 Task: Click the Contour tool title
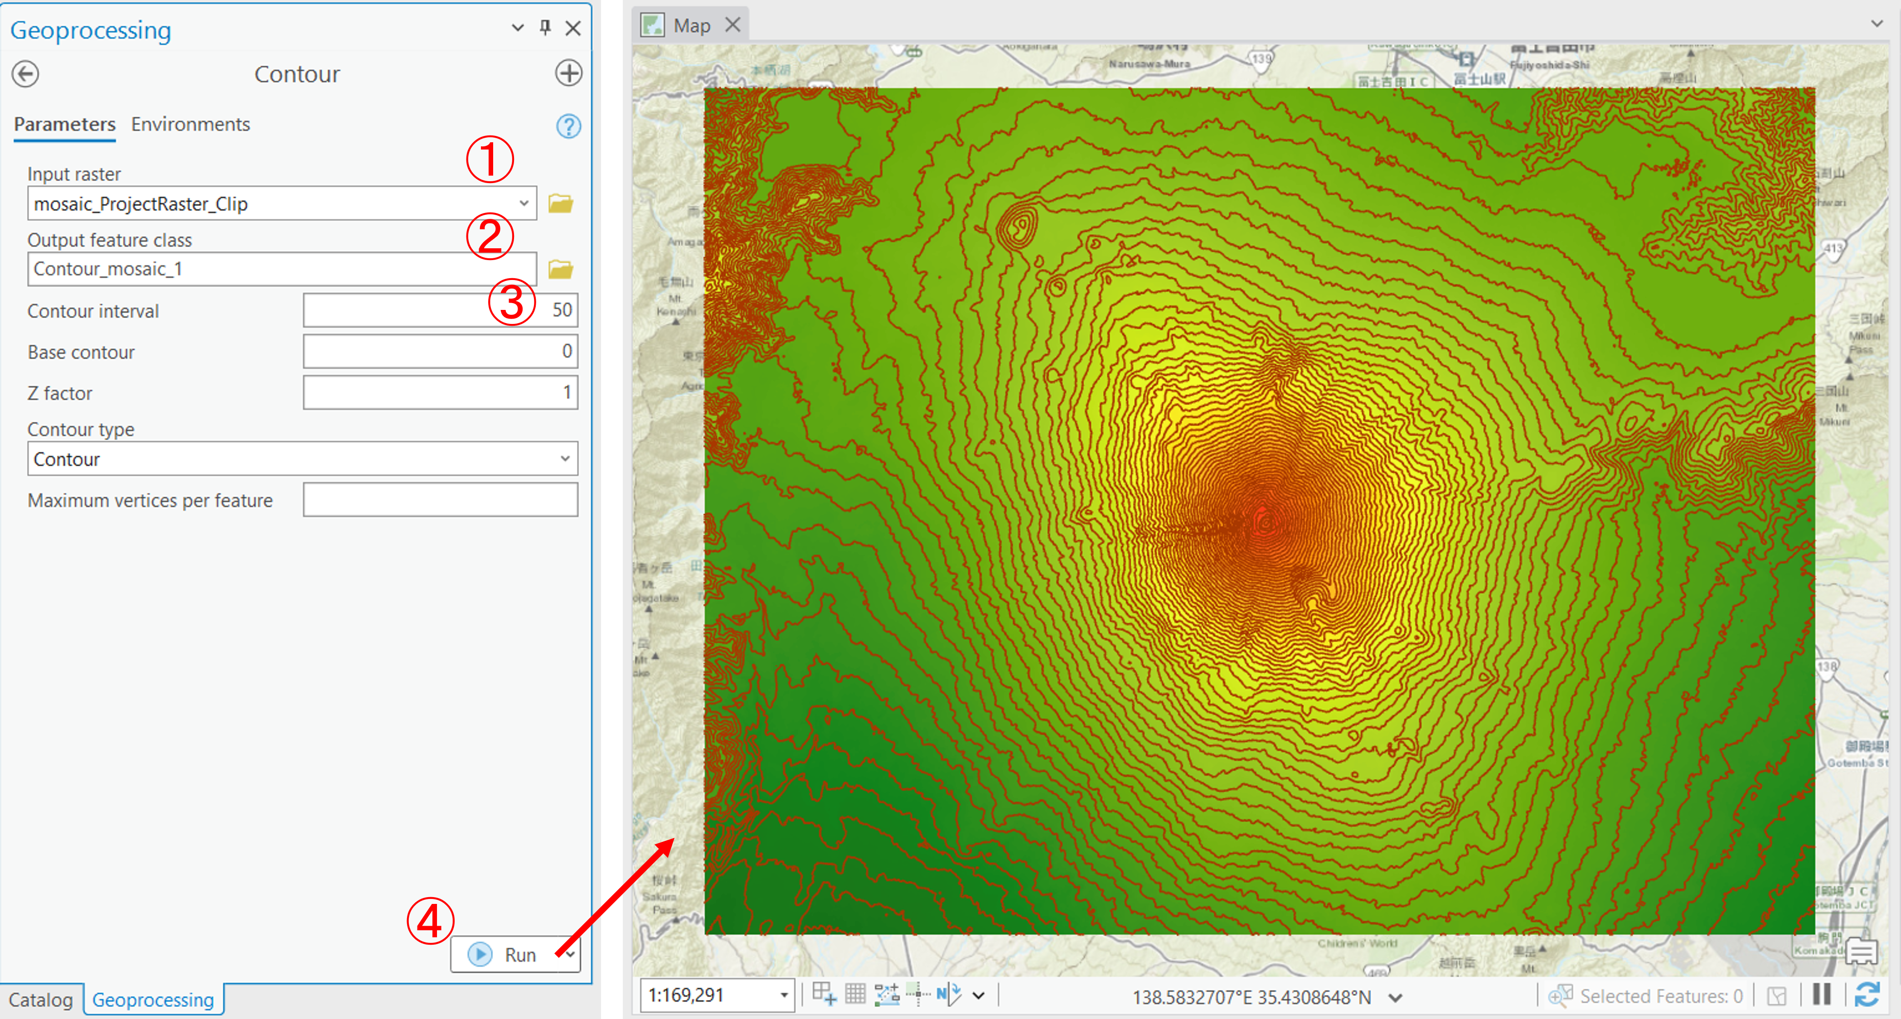tap(296, 74)
